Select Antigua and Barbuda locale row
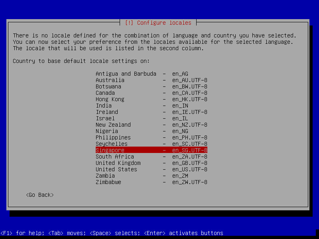Image resolution: width=319 pixels, height=239 pixels. pyautogui.click(x=152, y=74)
